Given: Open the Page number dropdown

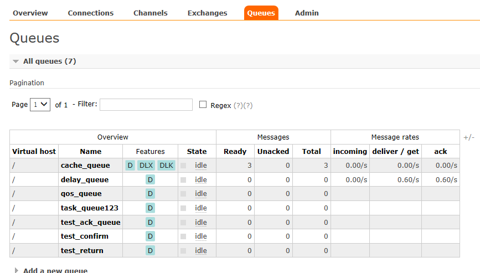Looking at the screenshot, I should 40,105.
